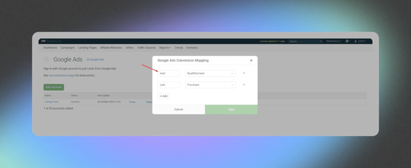Open the Reports menu

165,48
